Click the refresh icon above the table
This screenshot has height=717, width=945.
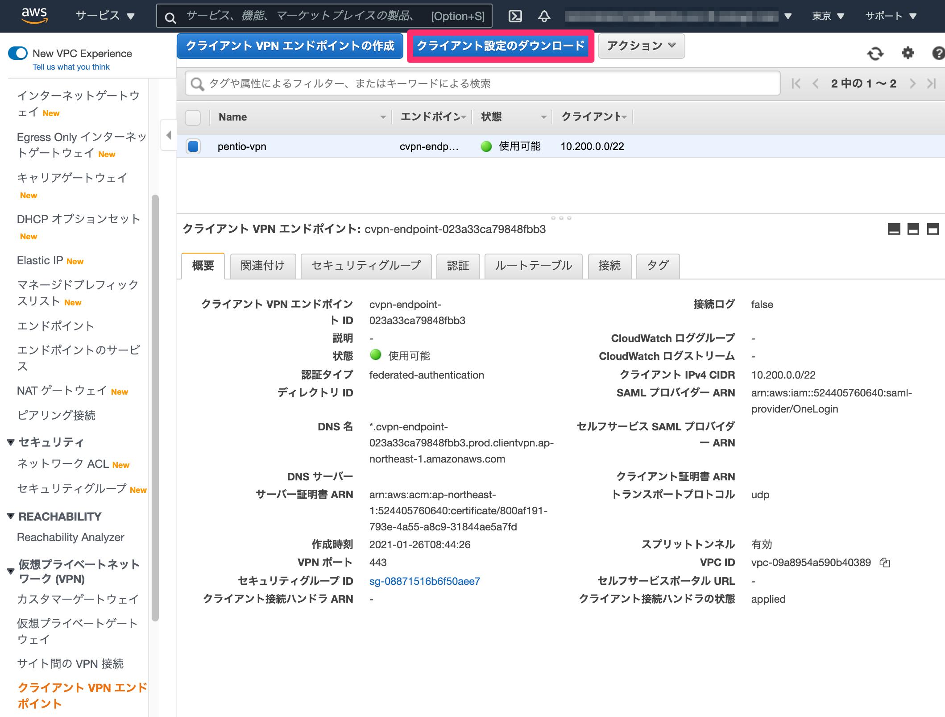pyautogui.click(x=875, y=54)
